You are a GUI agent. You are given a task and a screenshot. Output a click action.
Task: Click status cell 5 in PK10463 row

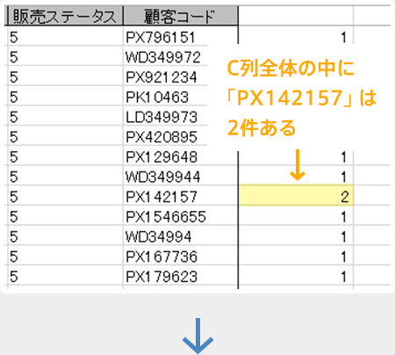coord(65,96)
